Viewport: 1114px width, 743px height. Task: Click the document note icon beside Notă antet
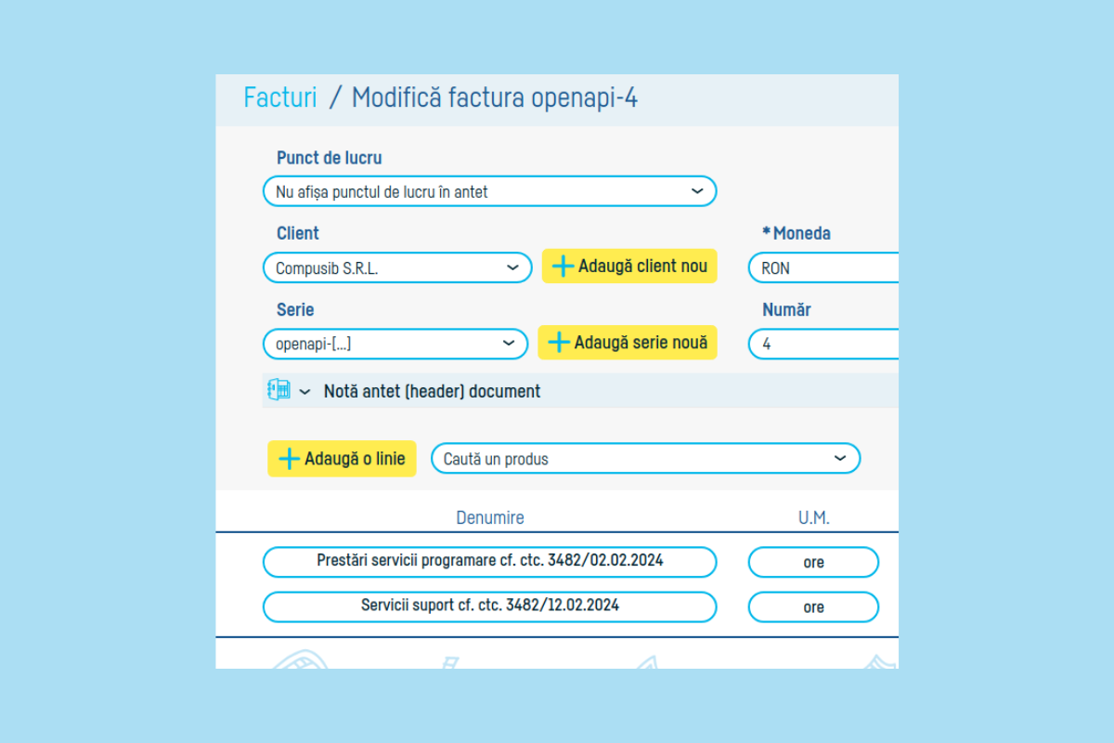278,391
